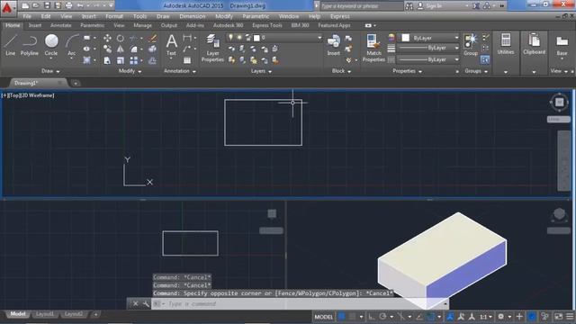Toggle clean screen in status bar
The width and height of the screenshot is (576, 324).
click(558, 317)
